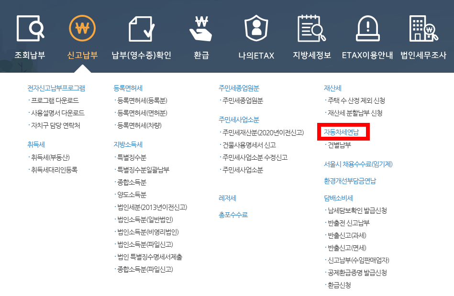The height and width of the screenshot is (296, 454).
Task: Open the 취득세 heading link
Action: pos(36,144)
